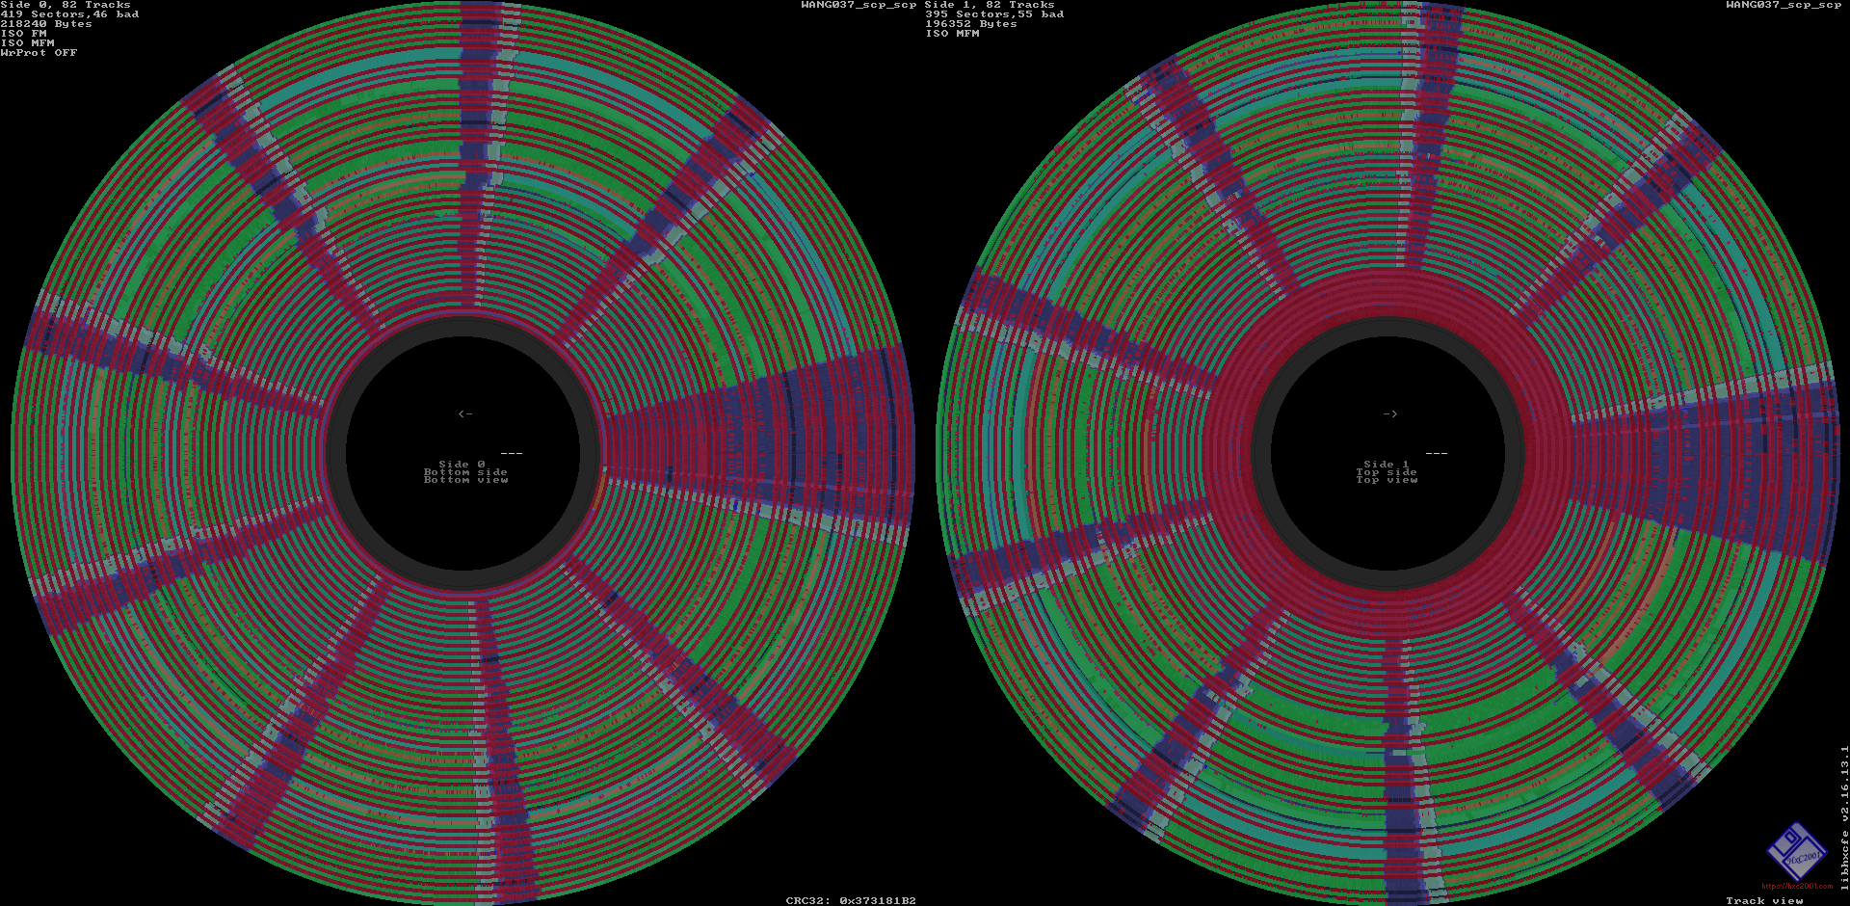This screenshot has width=1850, height=906.
Task: Open the https://hxc2001.com link
Action: (x=1797, y=886)
